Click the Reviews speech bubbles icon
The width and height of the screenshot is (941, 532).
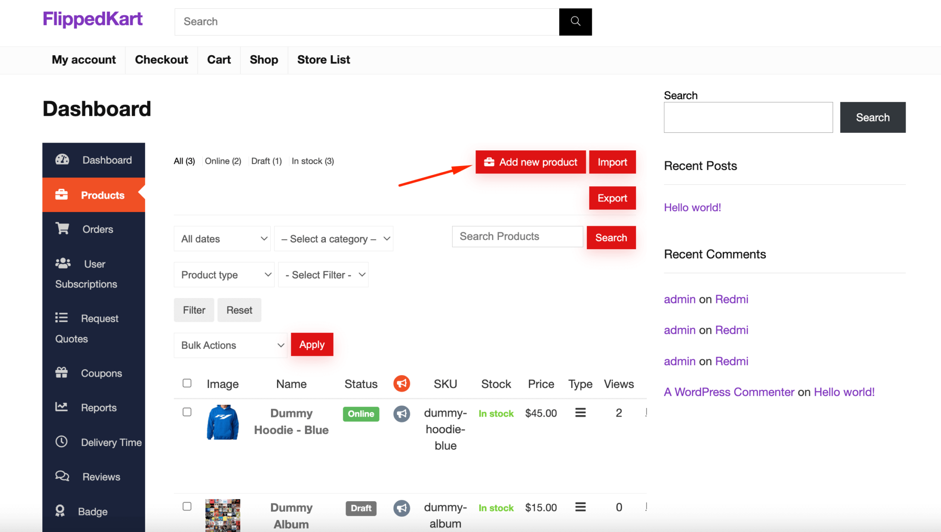(x=62, y=476)
